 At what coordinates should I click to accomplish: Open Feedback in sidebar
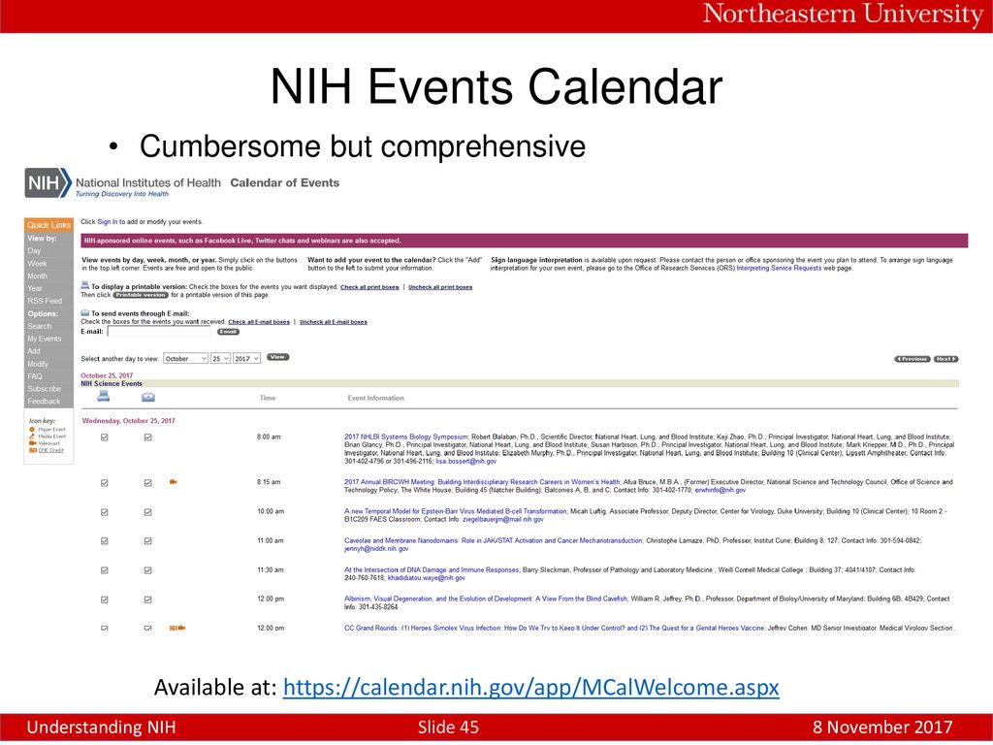44,401
